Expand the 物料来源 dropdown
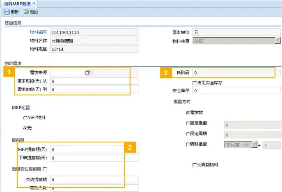The width and height of the screenshot is (282, 192). (x=277, y=41)
